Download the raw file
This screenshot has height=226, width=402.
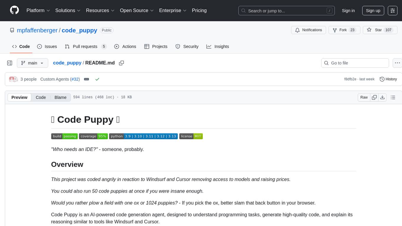[x=382, y=97]
